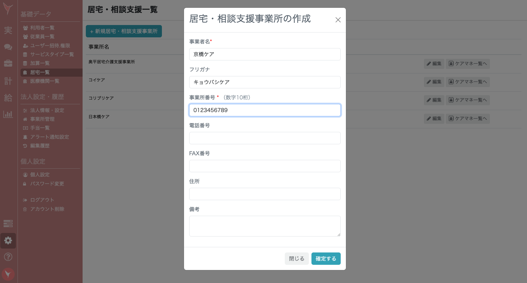This screenshot has height=283, width=527.
Task: Click ケアマネ一覧へ for コリブリケア row
Action: [468, 100]
